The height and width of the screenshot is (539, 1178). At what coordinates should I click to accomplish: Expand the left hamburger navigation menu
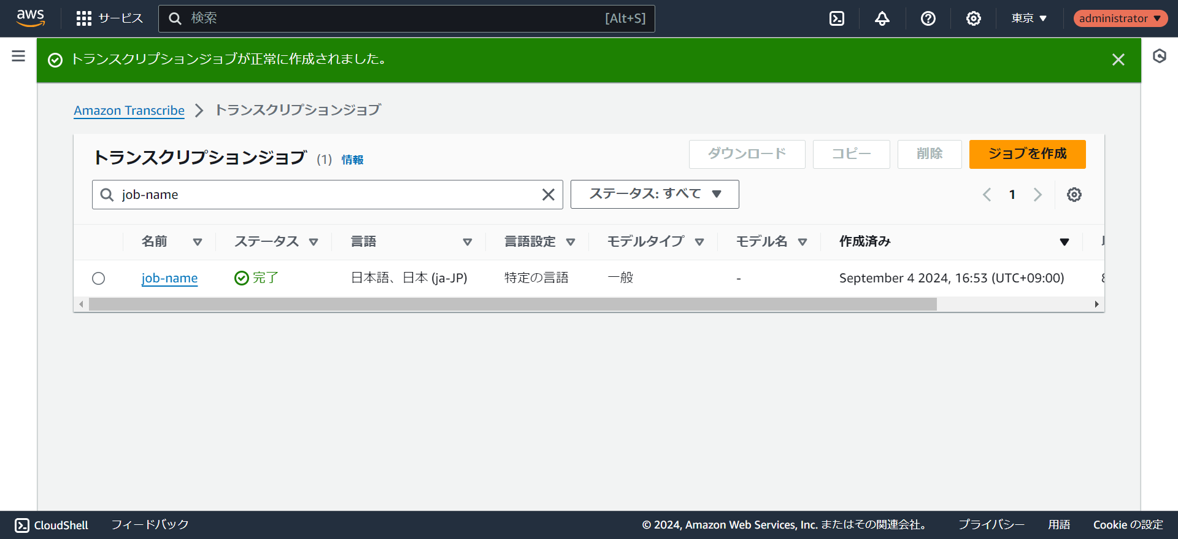point(18,56)
